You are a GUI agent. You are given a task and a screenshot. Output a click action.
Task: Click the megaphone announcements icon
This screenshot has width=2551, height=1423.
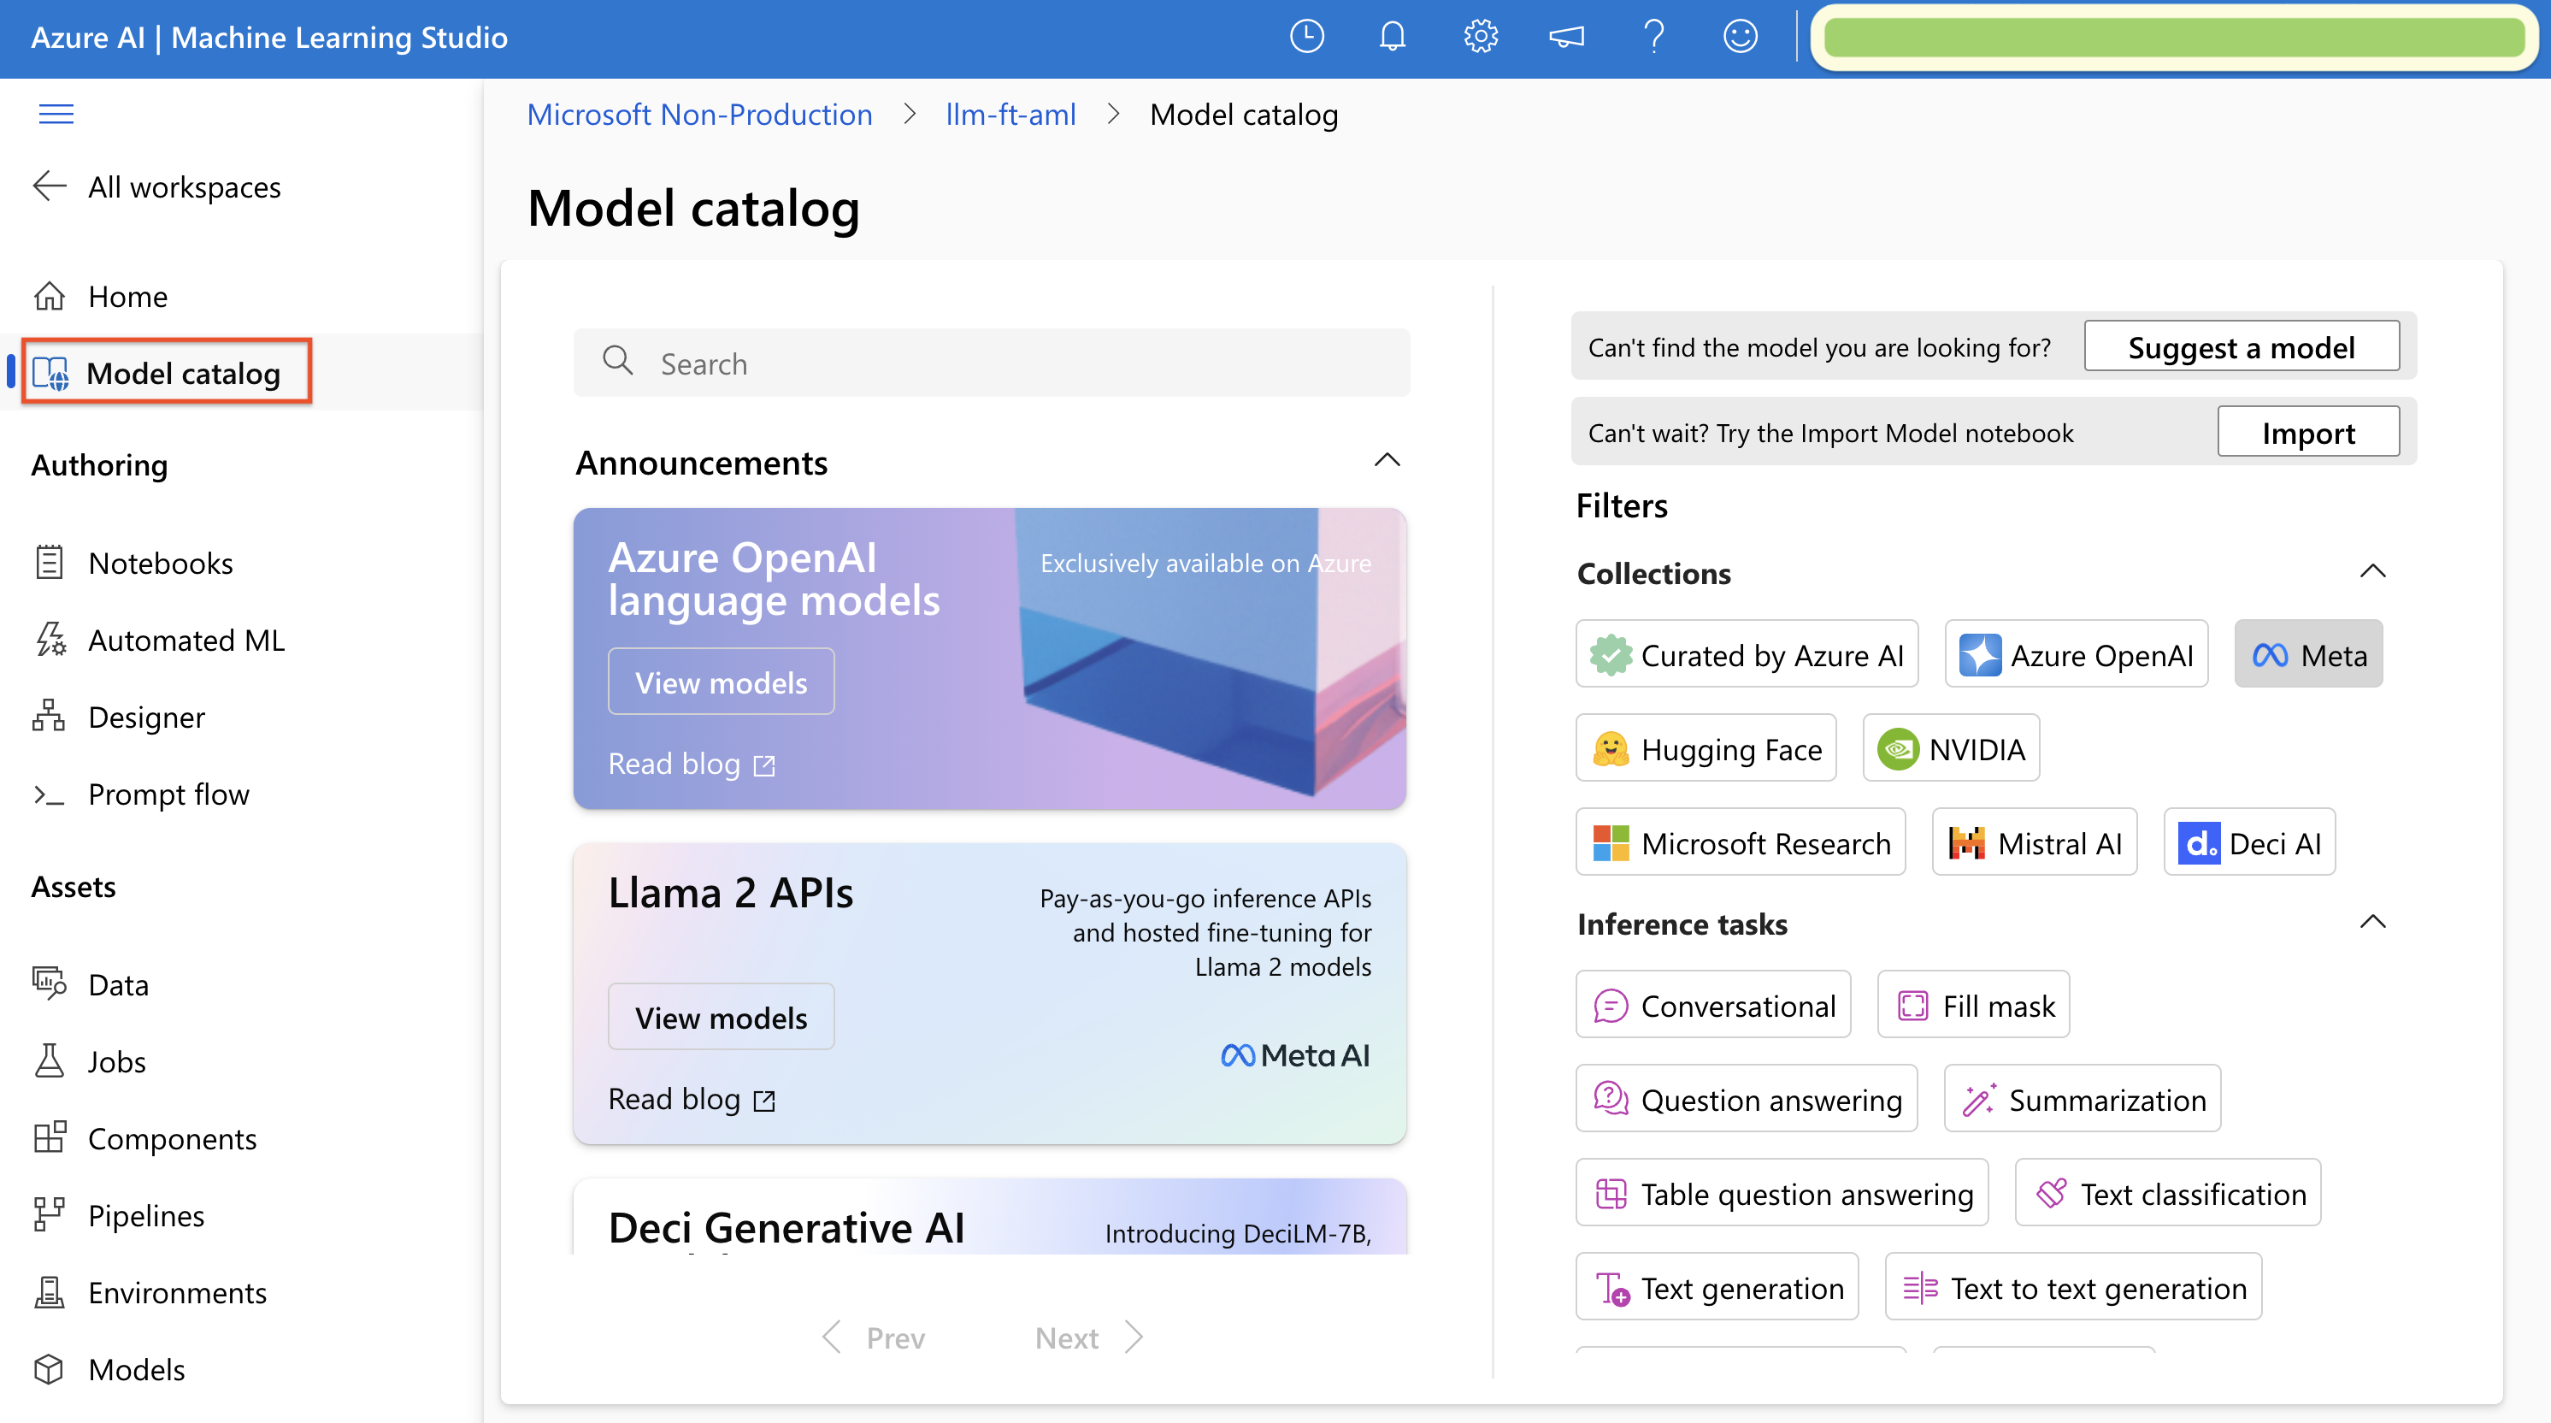click(x=1567, y=37)
